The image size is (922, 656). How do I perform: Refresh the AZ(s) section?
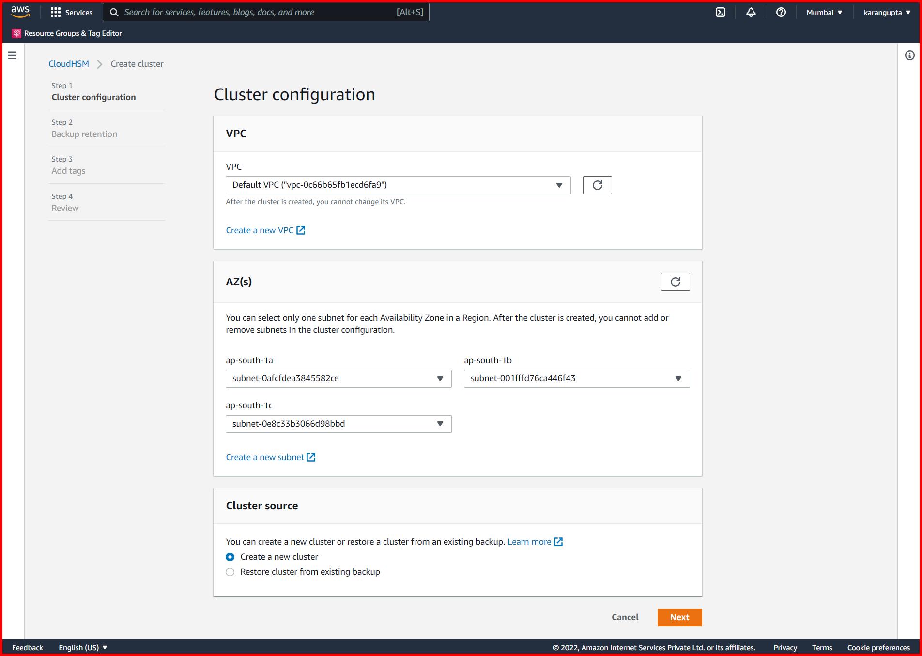(x=675, y=281)
